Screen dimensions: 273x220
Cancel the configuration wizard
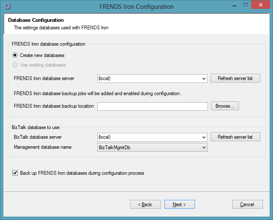click(x=247, y=204)
